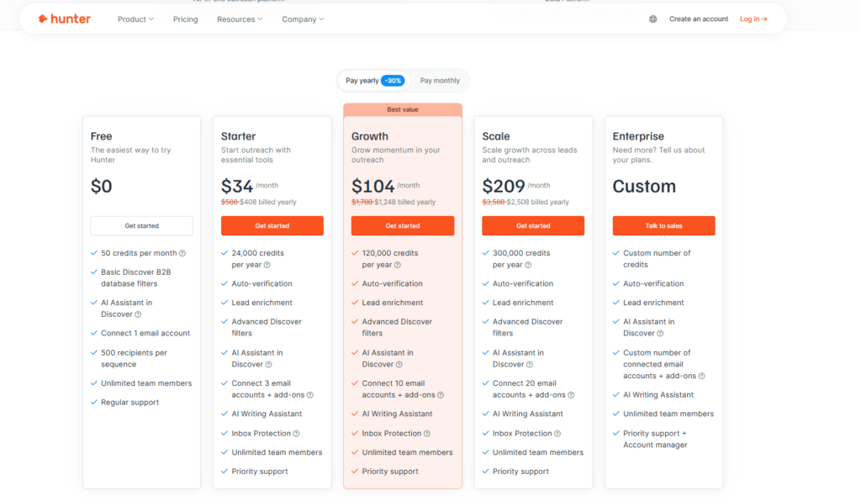
Task: Click the Growth plan heading
Action: [370, 136]
